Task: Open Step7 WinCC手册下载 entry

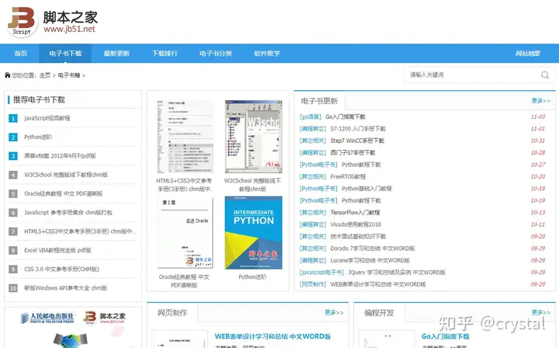Action: [357, 141]
